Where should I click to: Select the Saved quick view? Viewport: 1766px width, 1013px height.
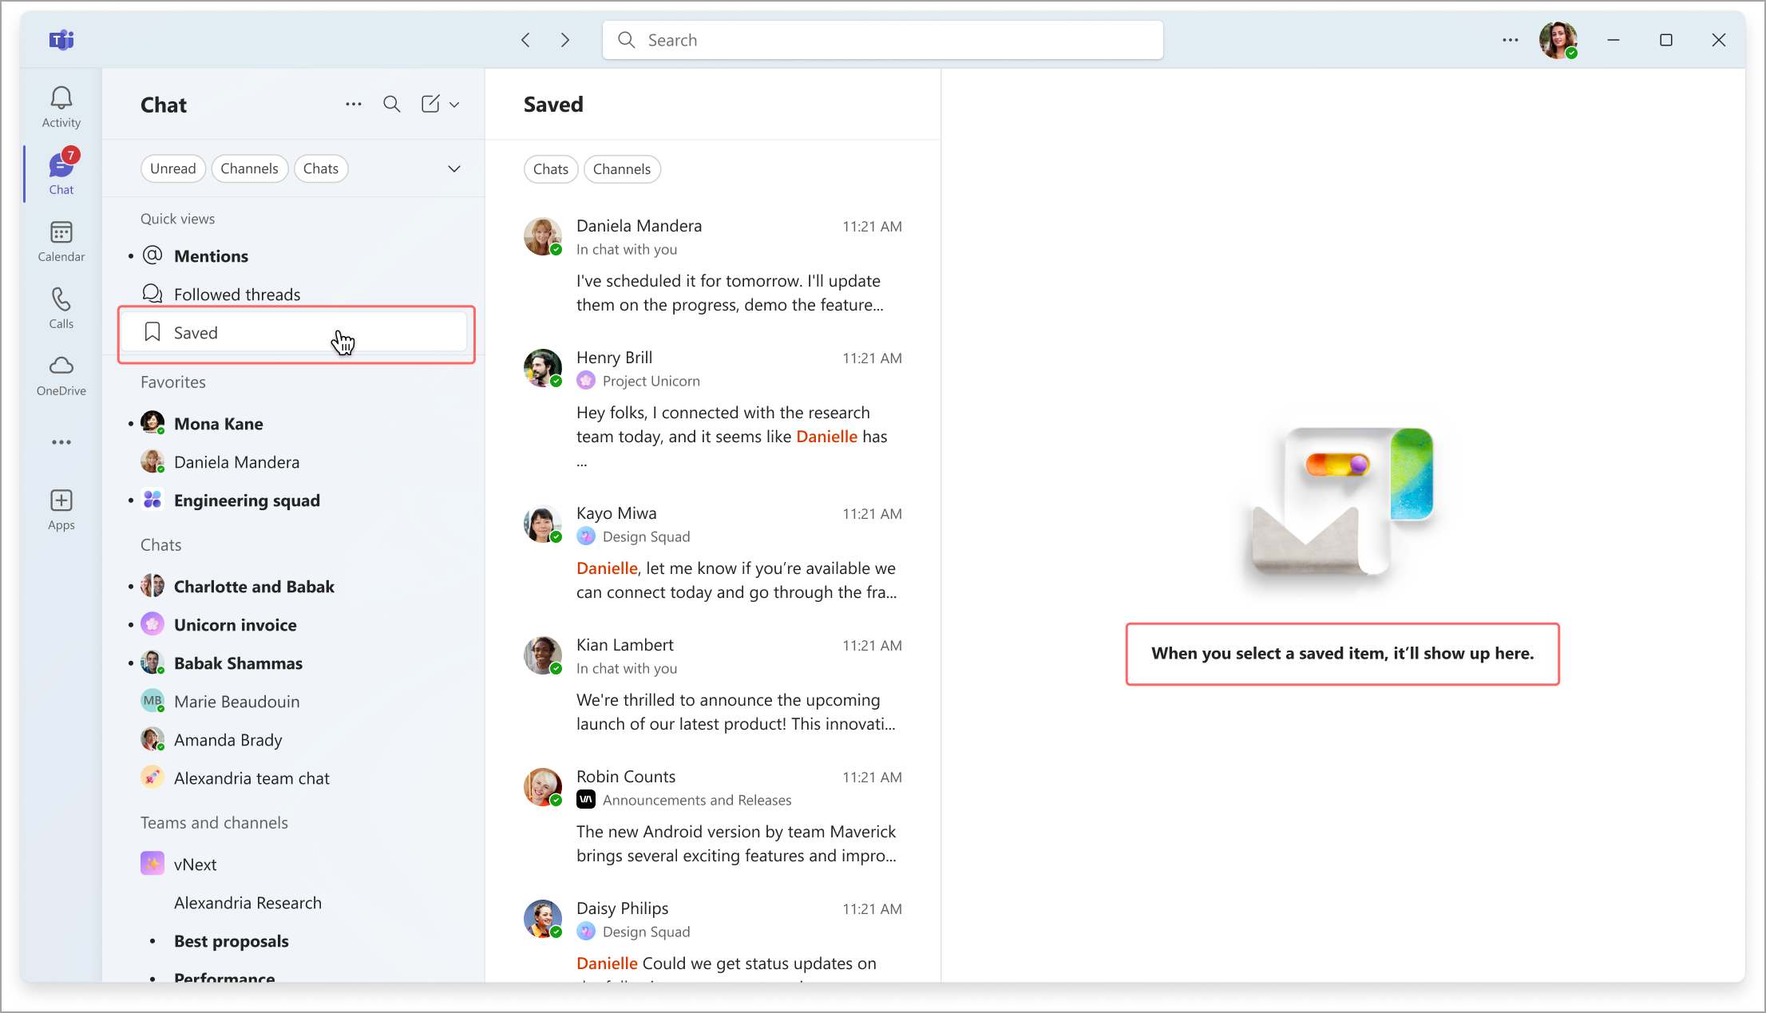(294, 333)
